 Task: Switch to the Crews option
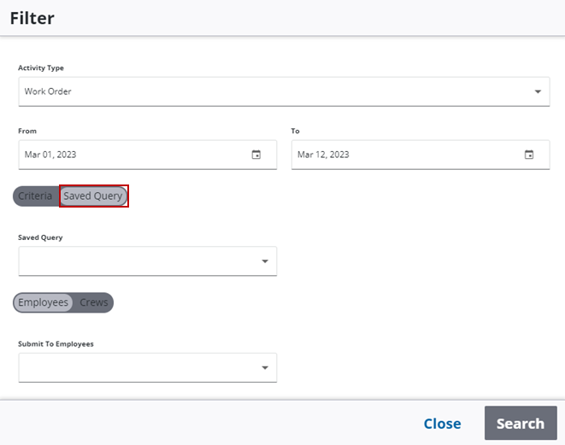point(94,302)
